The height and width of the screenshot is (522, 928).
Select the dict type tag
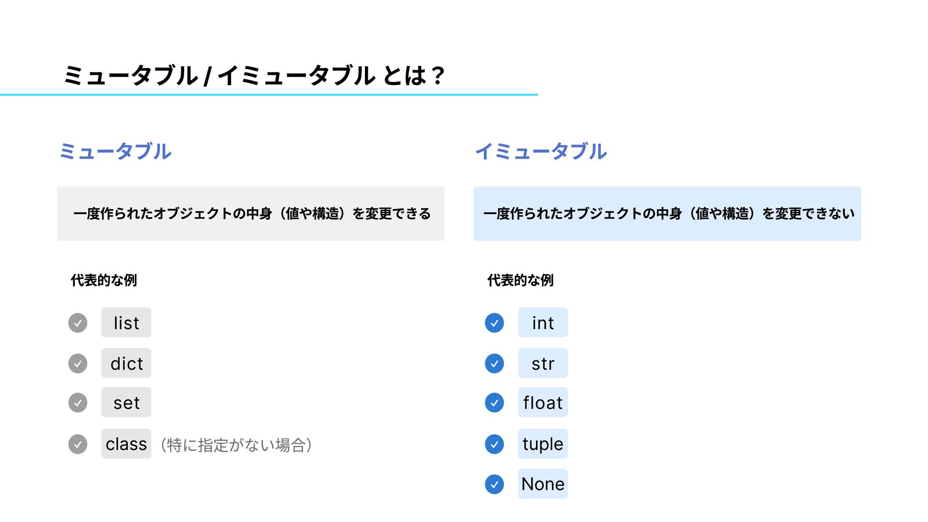tap(126, 363)
